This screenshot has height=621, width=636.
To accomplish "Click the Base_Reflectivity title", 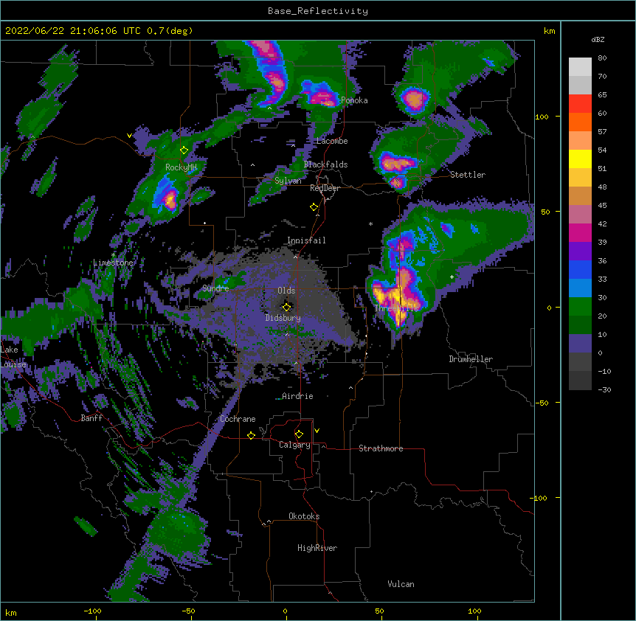I will pos(318,11).
